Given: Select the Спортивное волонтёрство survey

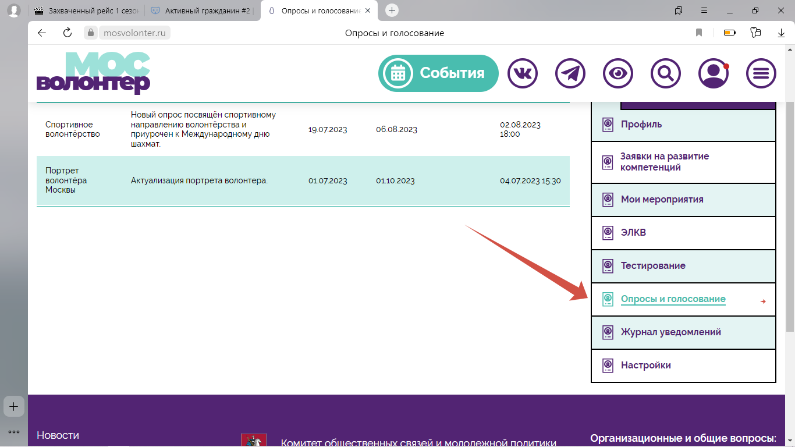Looking at the screenshot, I should (73, 129).
